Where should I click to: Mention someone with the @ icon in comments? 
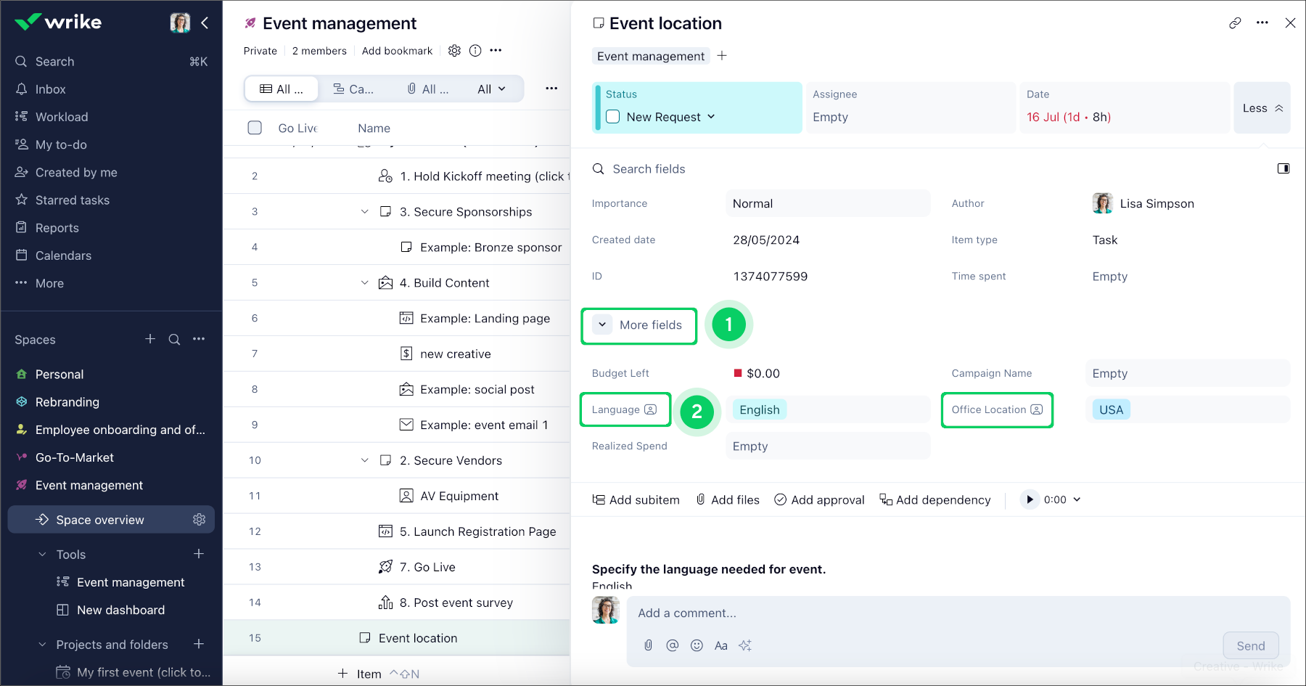tap(672, 645)
